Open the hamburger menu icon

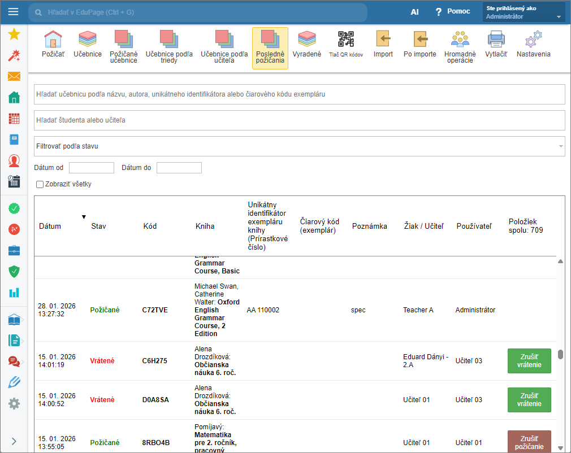click(x=14, y=12)
